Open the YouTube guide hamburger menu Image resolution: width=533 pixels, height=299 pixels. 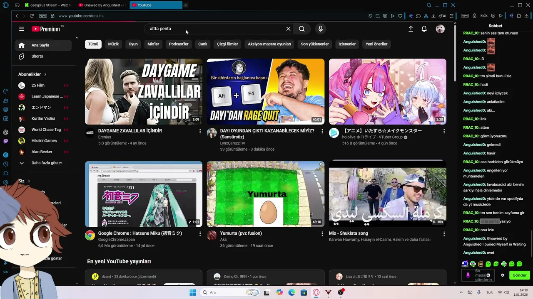click(x=22, y=29)
